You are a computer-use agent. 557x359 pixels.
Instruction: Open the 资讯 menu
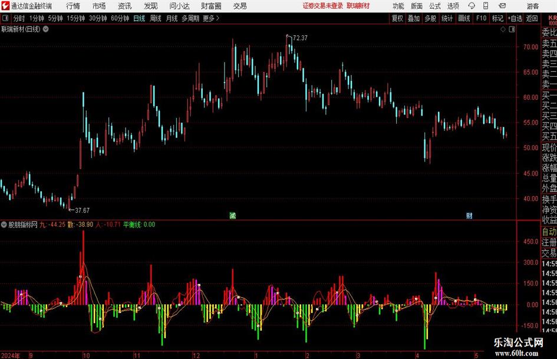click(x=124, y=6)
